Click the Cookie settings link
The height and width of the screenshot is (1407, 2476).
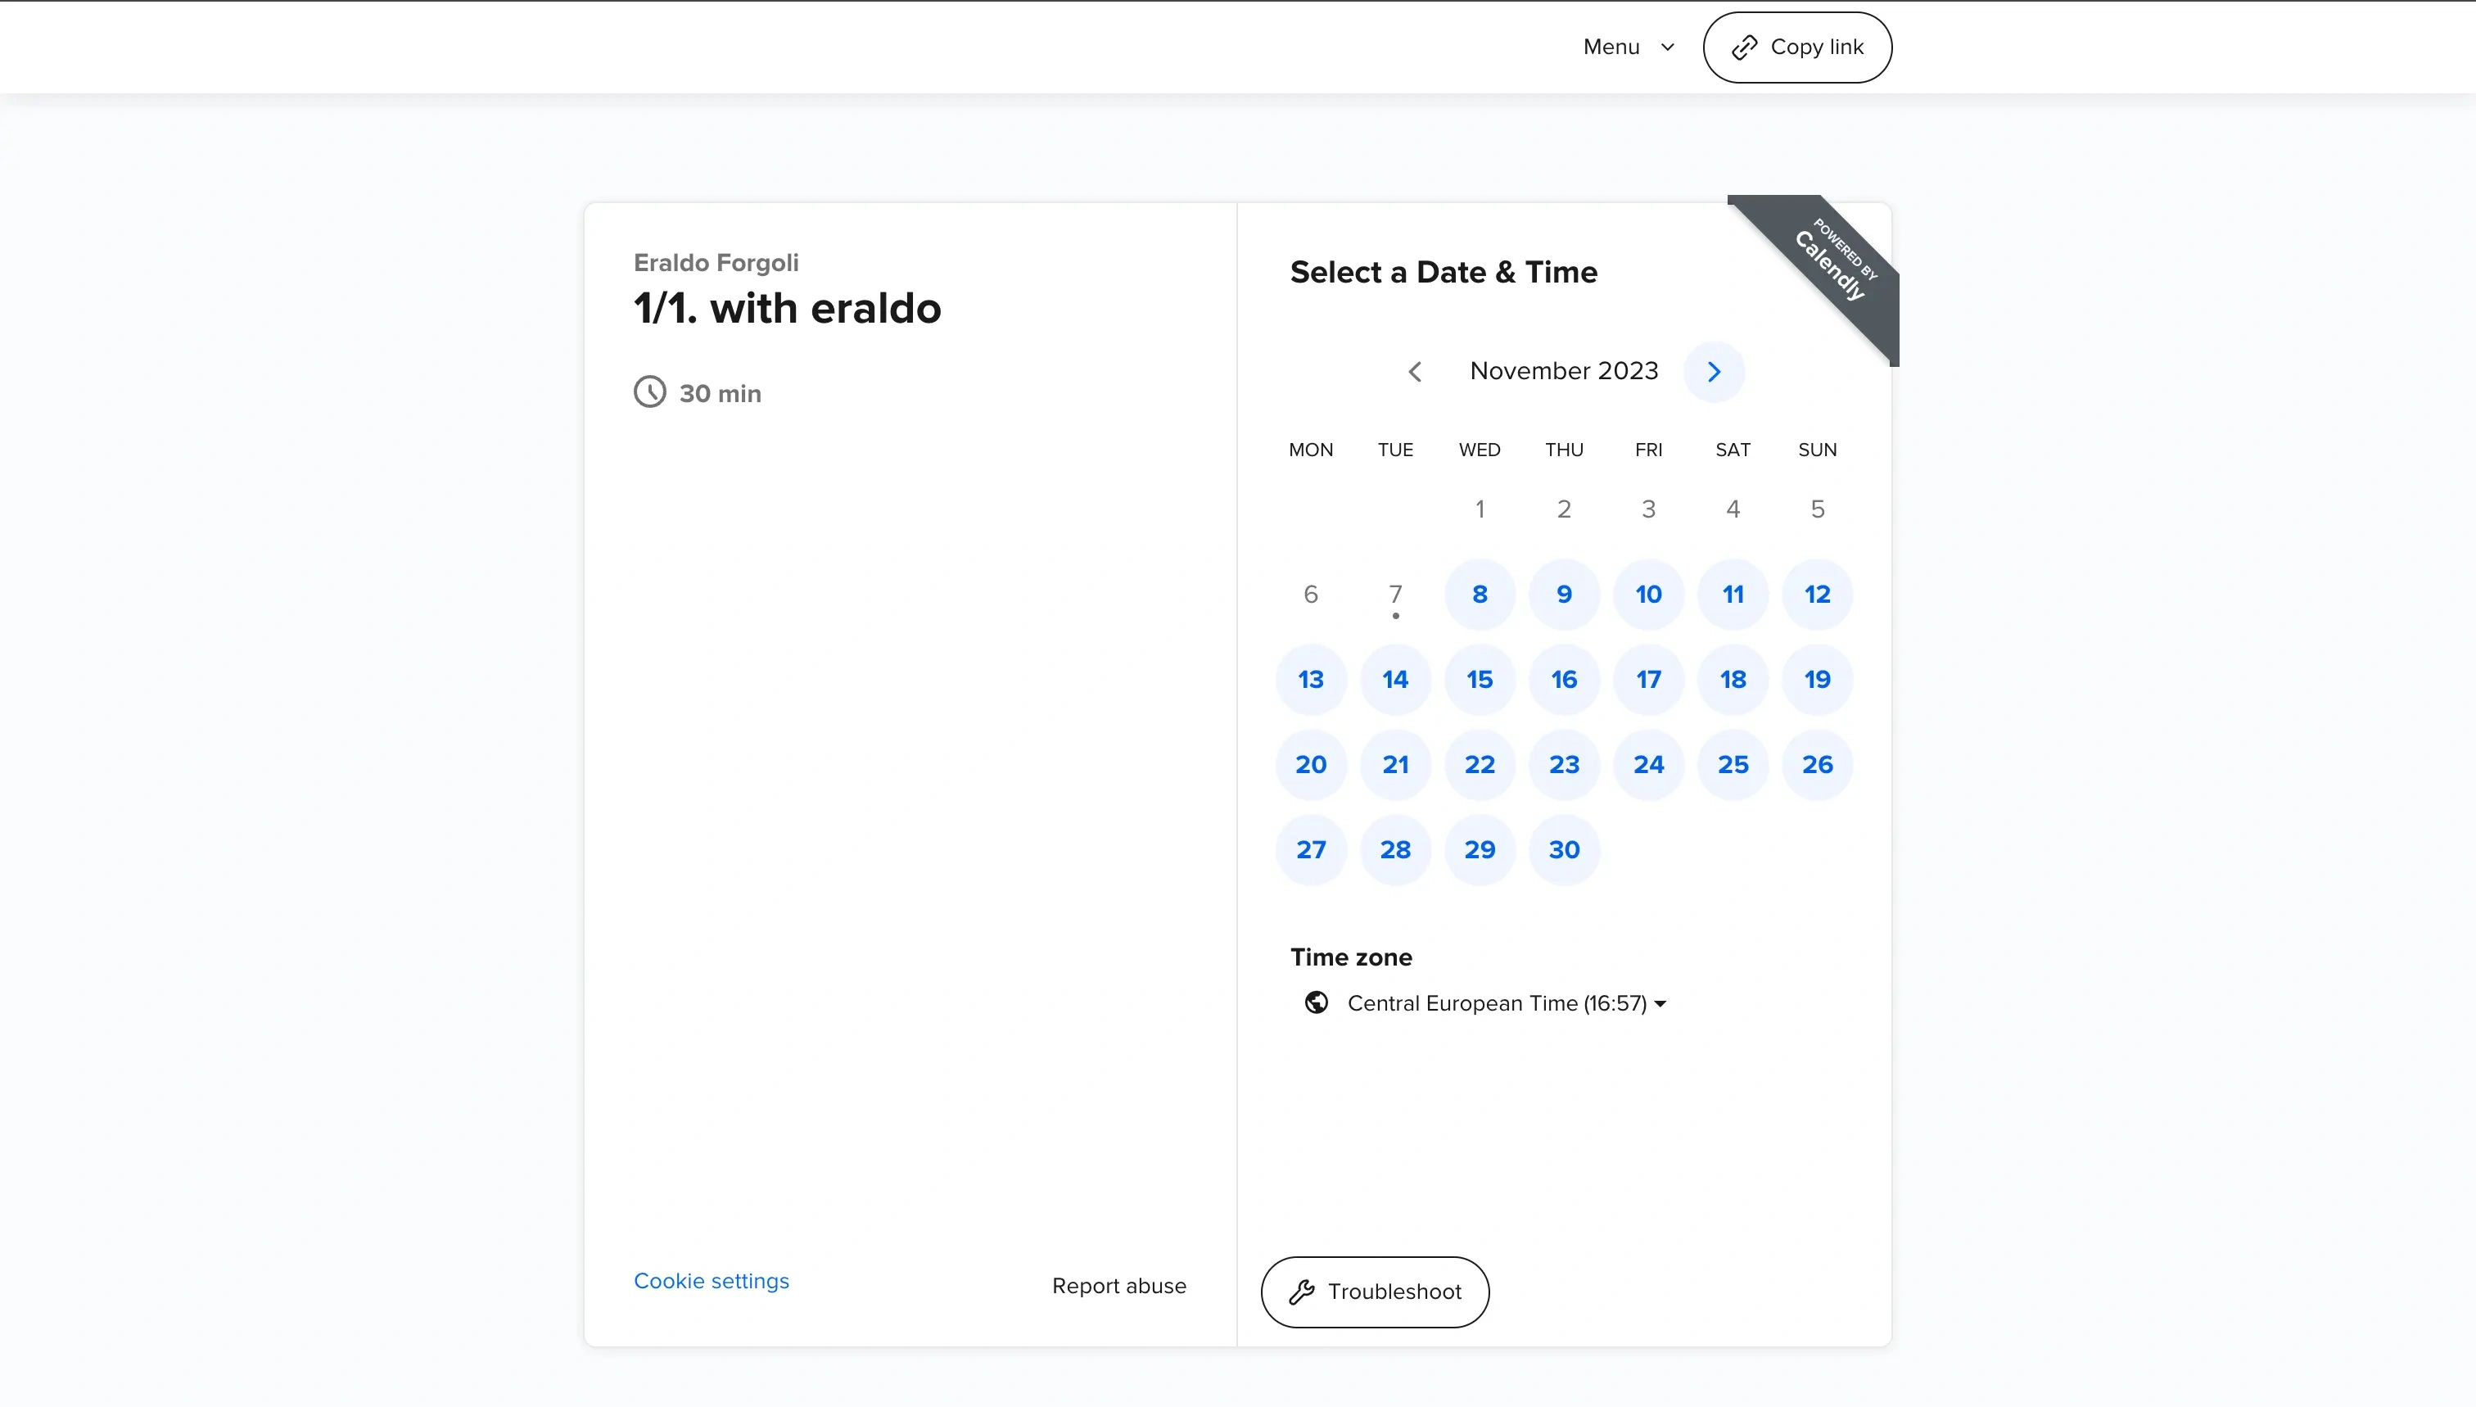(711, 1281)
